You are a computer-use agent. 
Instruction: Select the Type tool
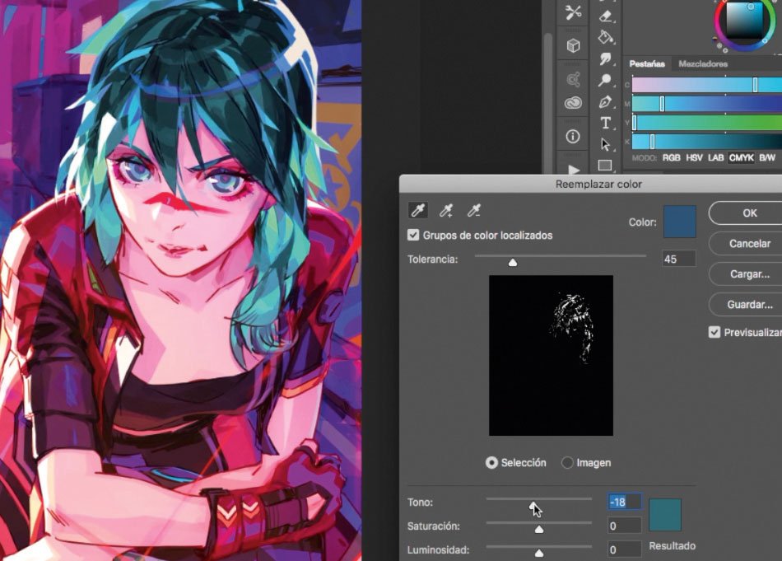[x=606, y=123]
